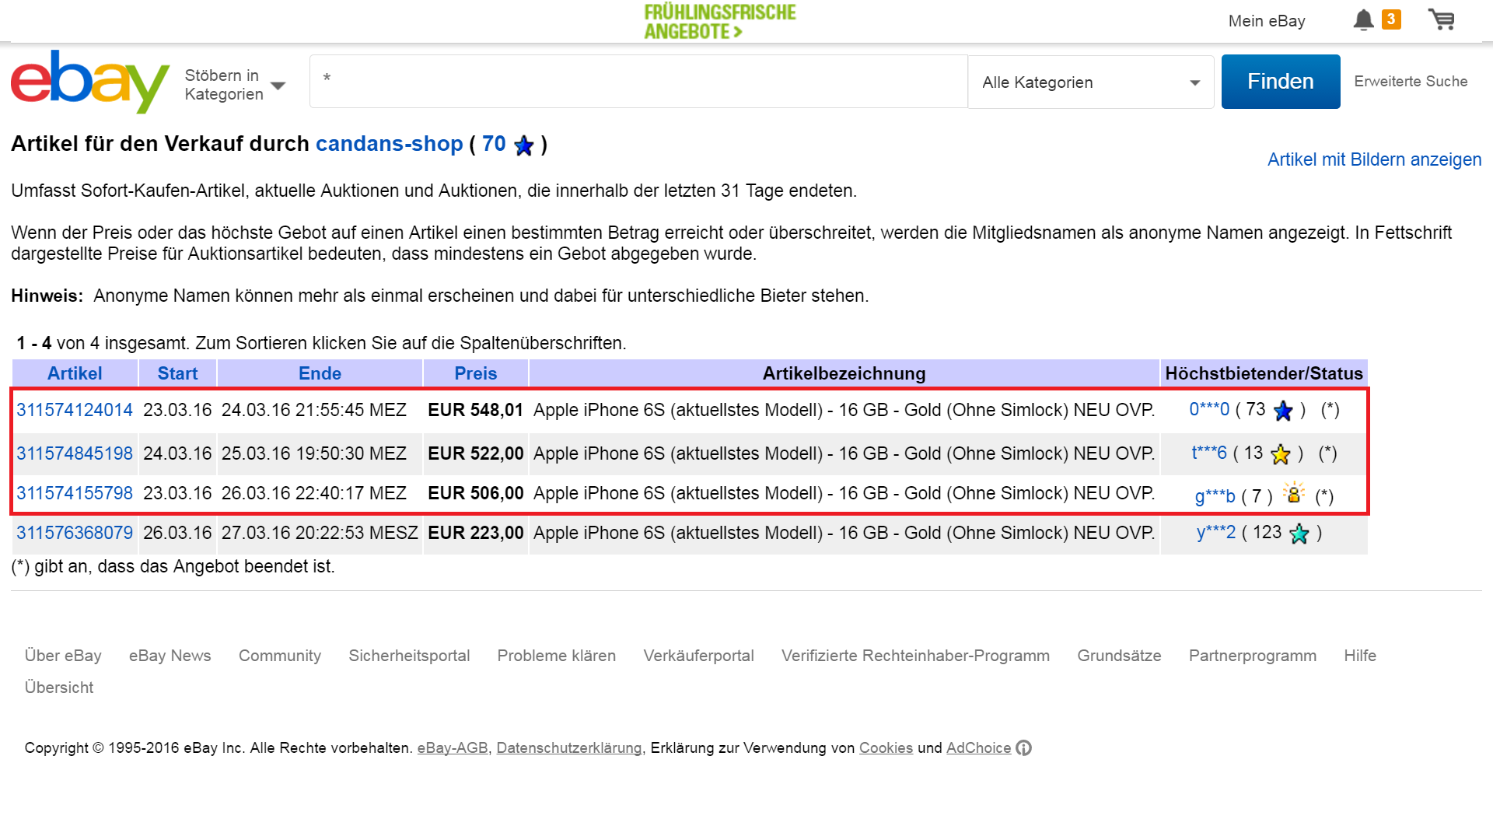
Task: Select price EUR 548,01 cell
Action: 476,410
